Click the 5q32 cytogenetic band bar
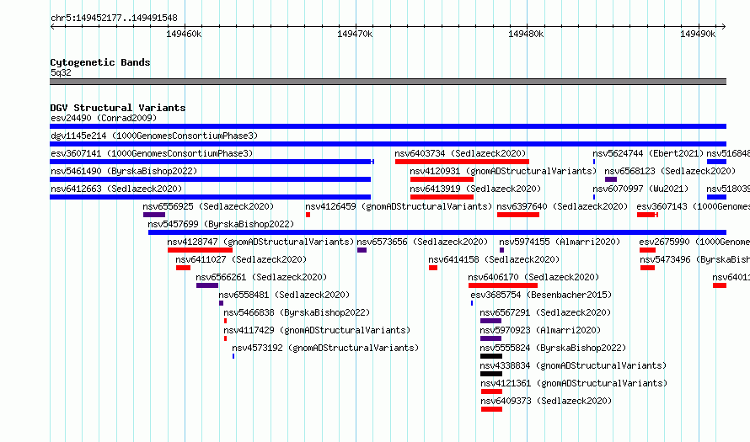Viewport: 750px width, 442px height. 388,82
